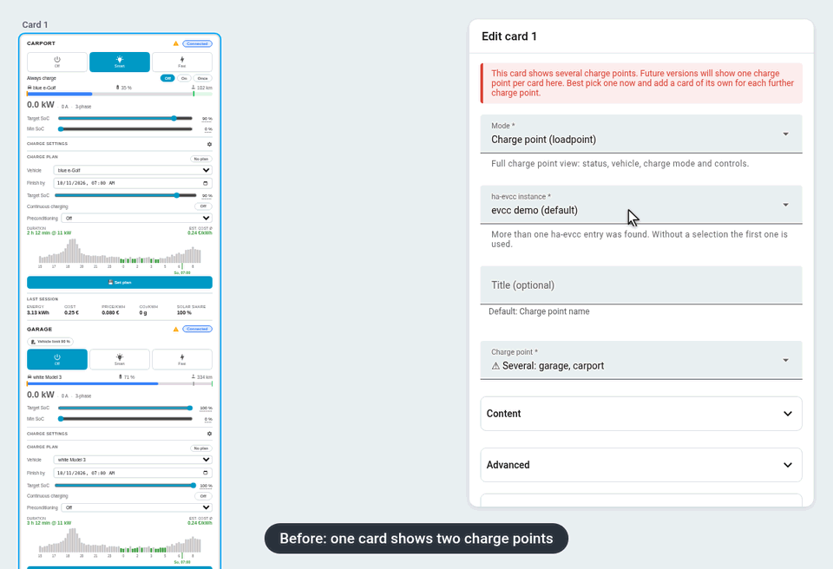Open Charge point dropdown Several: garage, carport

pyautogui.click(x=641, y=360)
